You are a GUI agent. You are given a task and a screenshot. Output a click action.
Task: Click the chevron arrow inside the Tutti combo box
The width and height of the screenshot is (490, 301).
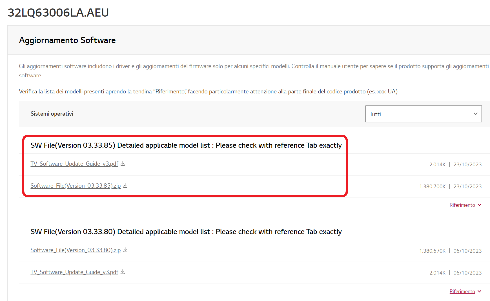[x=476, y=114]
